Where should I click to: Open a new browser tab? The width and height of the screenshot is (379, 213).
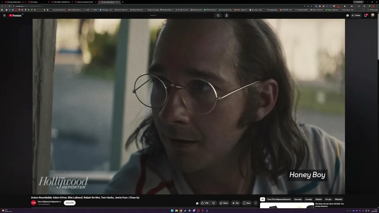(123, 2)
